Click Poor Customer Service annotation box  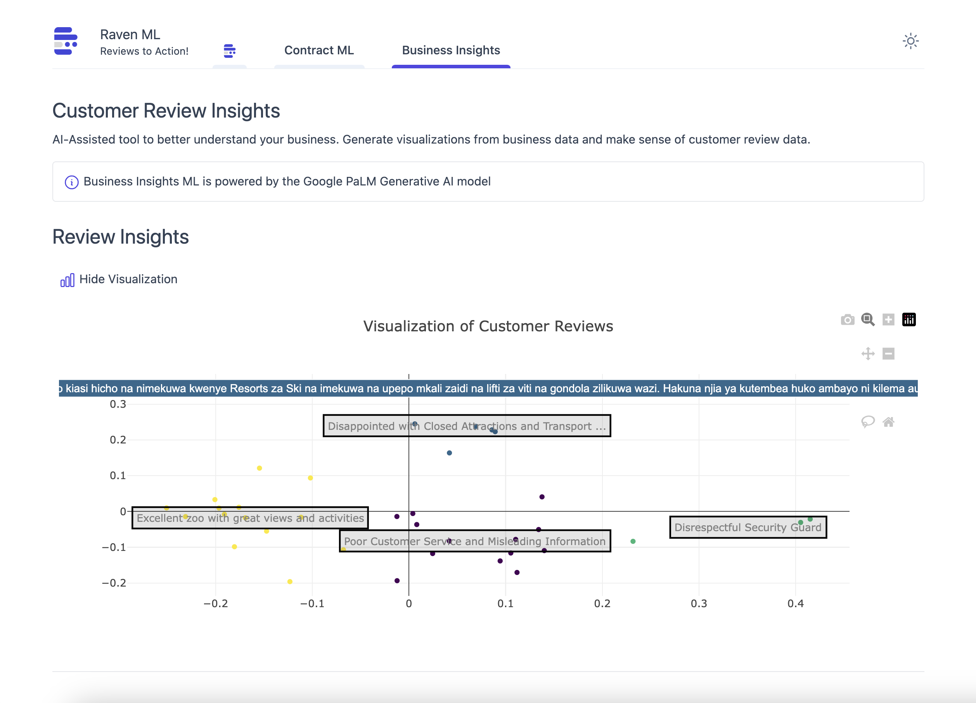click(474, 541)
